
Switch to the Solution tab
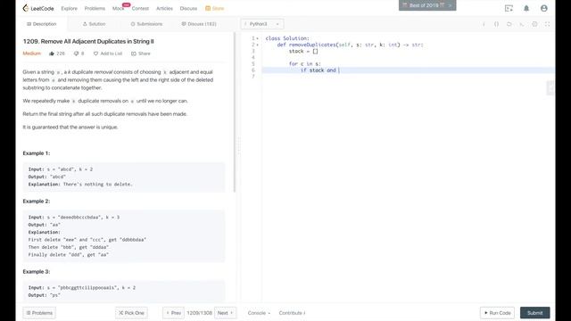click(94, 24)
